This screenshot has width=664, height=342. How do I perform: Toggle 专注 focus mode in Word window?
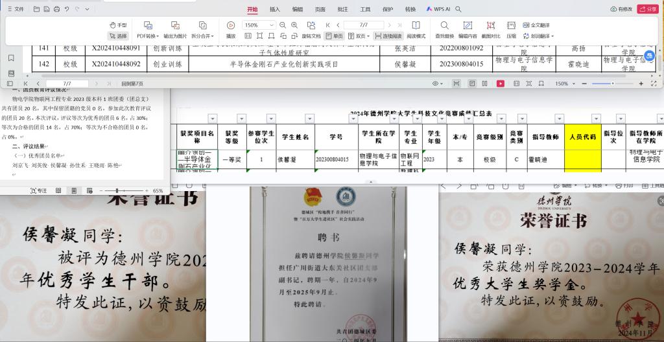coord(38,191)
